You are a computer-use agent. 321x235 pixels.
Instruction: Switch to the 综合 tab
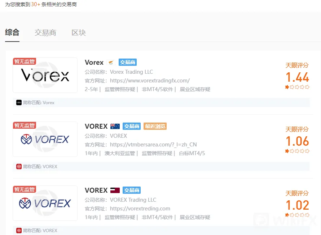point(12,33)
